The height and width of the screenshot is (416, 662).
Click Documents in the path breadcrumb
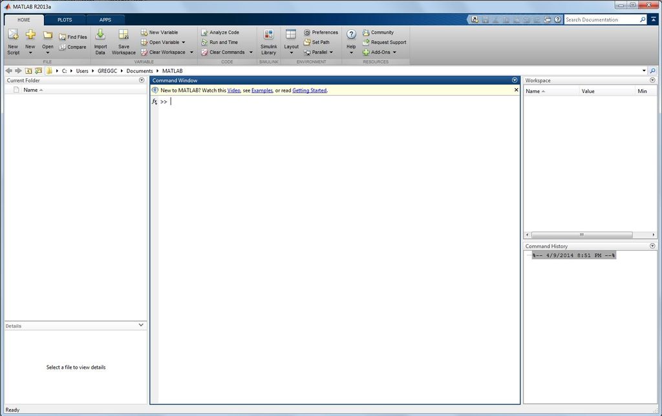[140, 71]
